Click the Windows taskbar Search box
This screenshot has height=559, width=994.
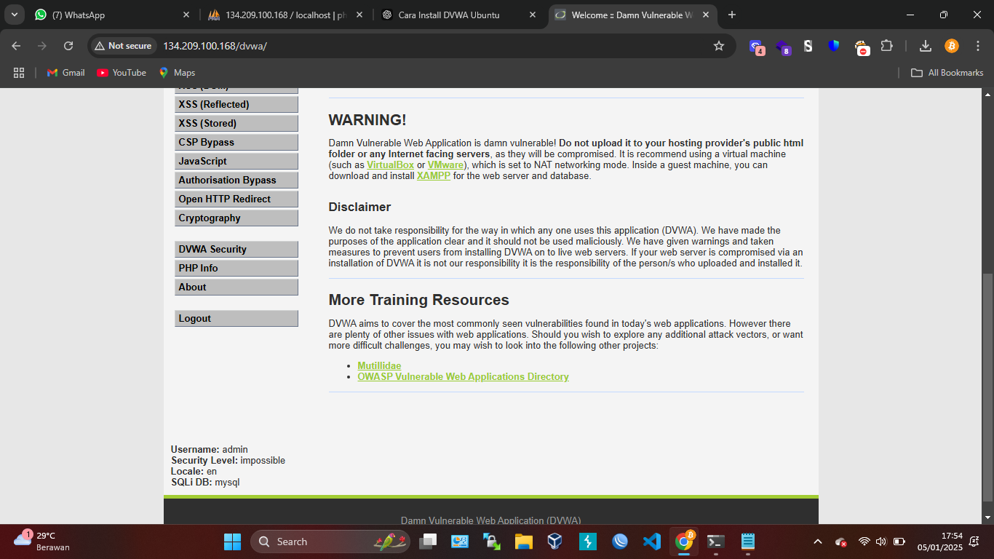click(330, 542)
